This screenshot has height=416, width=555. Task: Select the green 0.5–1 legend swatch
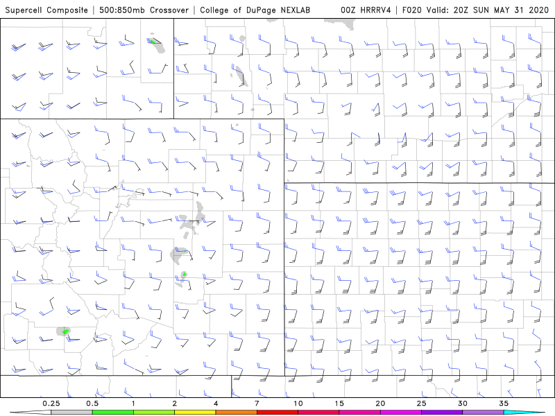pyautogui.click(x=113, y=413)
